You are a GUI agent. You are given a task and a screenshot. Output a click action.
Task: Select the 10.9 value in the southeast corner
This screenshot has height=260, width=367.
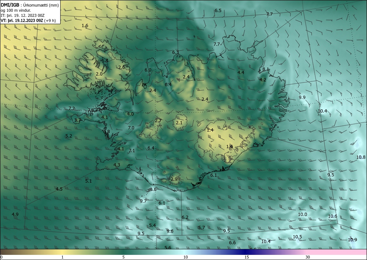tap(352, 240)
